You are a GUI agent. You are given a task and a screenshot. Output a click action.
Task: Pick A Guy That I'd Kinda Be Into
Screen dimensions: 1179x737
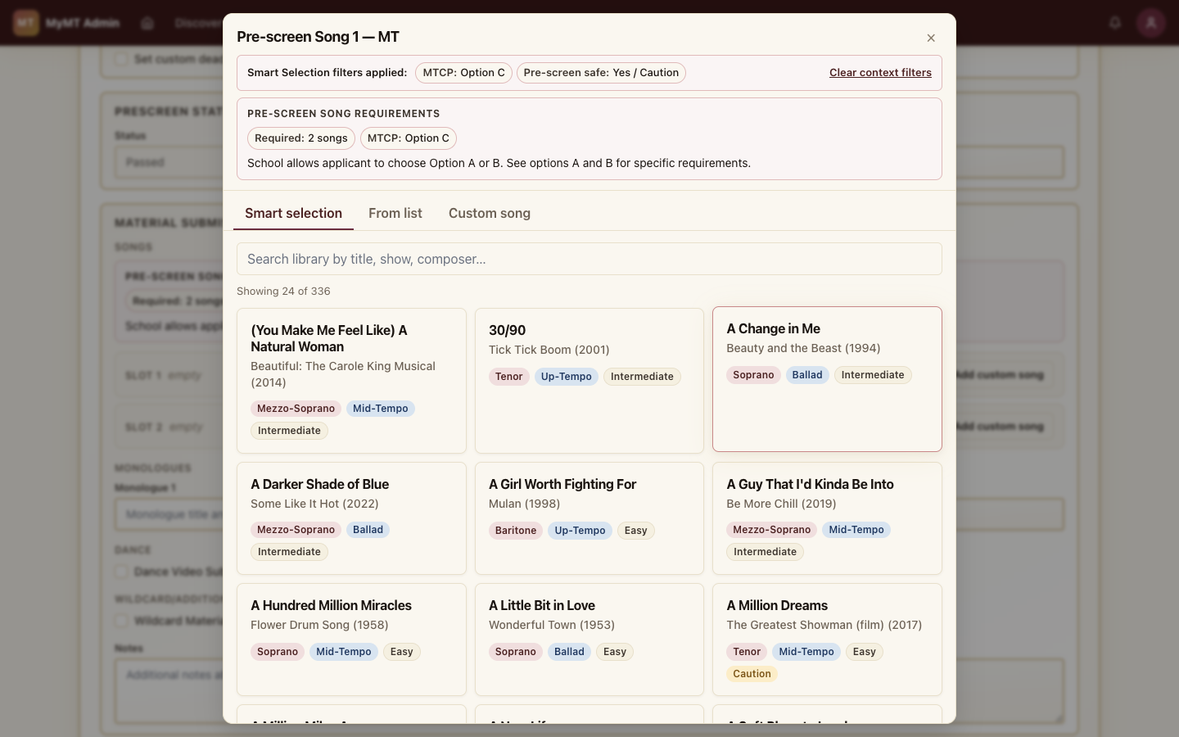[827, 518]
